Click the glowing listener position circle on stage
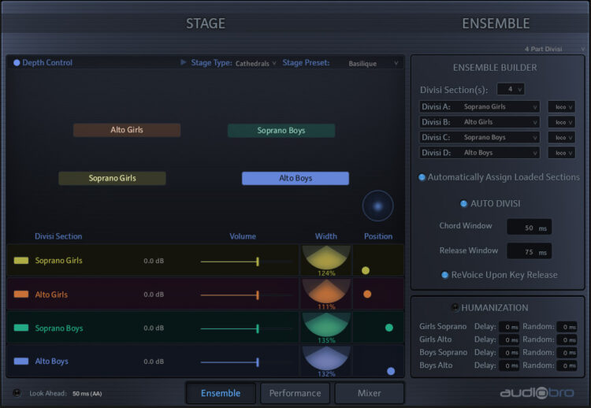This screenshot has width=591, height=408. pyautogui.click(x=378, y=206)
